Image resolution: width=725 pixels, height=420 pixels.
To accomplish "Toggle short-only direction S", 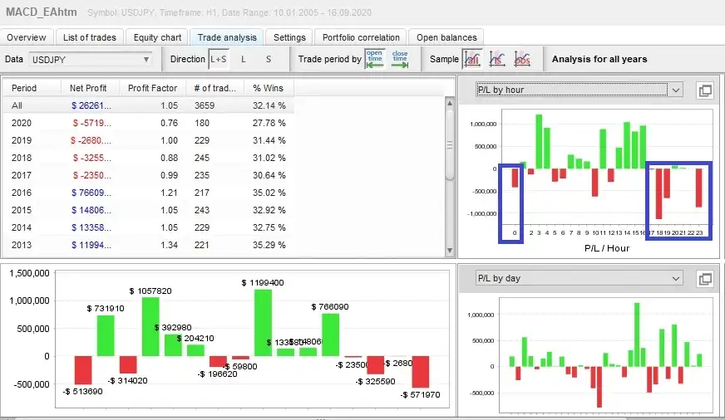I will pos(268,59).
